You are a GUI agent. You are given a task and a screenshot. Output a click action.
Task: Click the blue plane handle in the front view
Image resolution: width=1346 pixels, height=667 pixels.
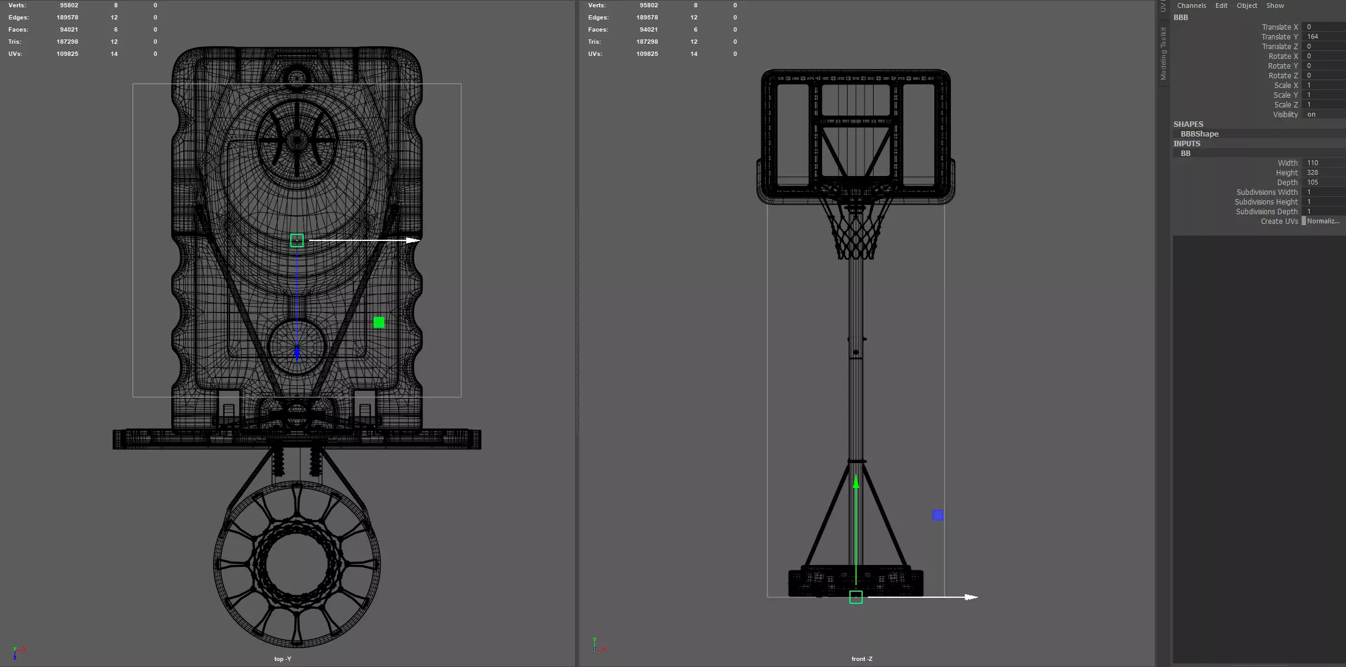(938, 515)
